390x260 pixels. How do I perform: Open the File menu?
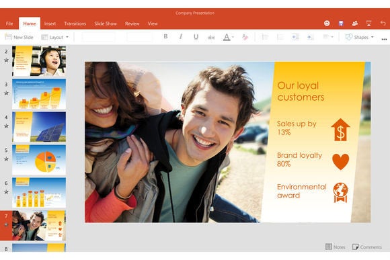click(9, 24)
